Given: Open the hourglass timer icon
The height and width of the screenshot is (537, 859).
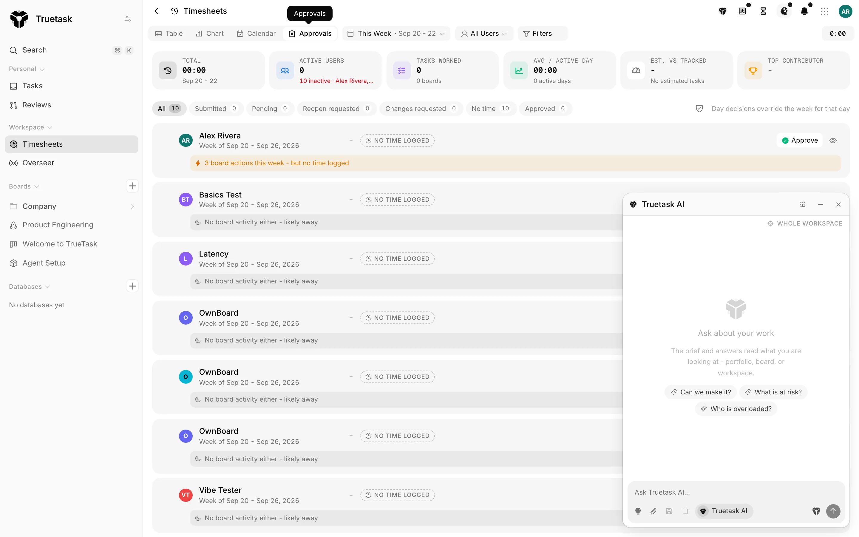Looking at the screenshot, I should pyautogui.click(x=763, y=11).
